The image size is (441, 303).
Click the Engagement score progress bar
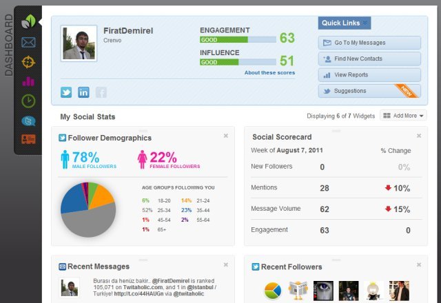[x=238, y=40]
